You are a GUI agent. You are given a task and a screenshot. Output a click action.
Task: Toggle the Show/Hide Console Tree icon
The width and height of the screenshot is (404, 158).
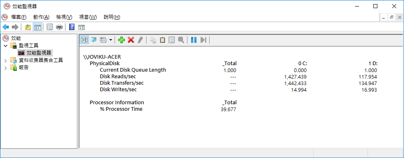[37, 27]
